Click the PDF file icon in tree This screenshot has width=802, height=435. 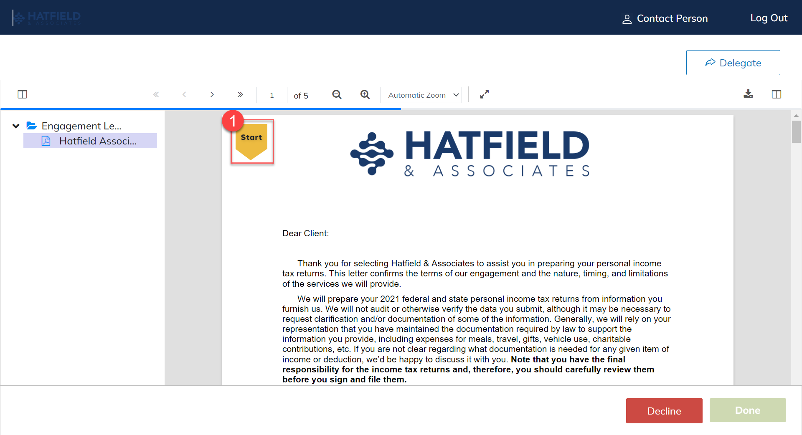(x=46, y=141)
